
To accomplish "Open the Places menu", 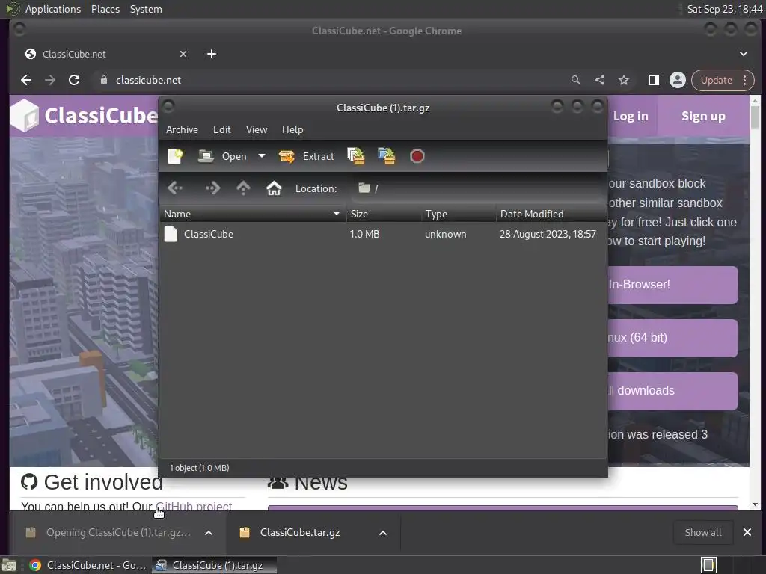I will coord(105,9).
